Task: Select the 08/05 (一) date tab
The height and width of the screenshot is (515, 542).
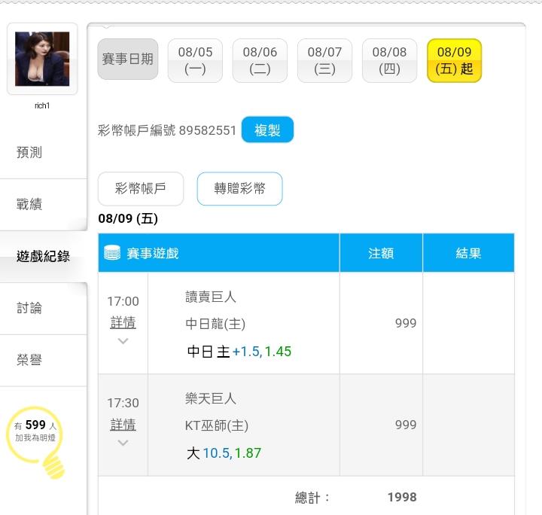Action: [x=195, y=60]
